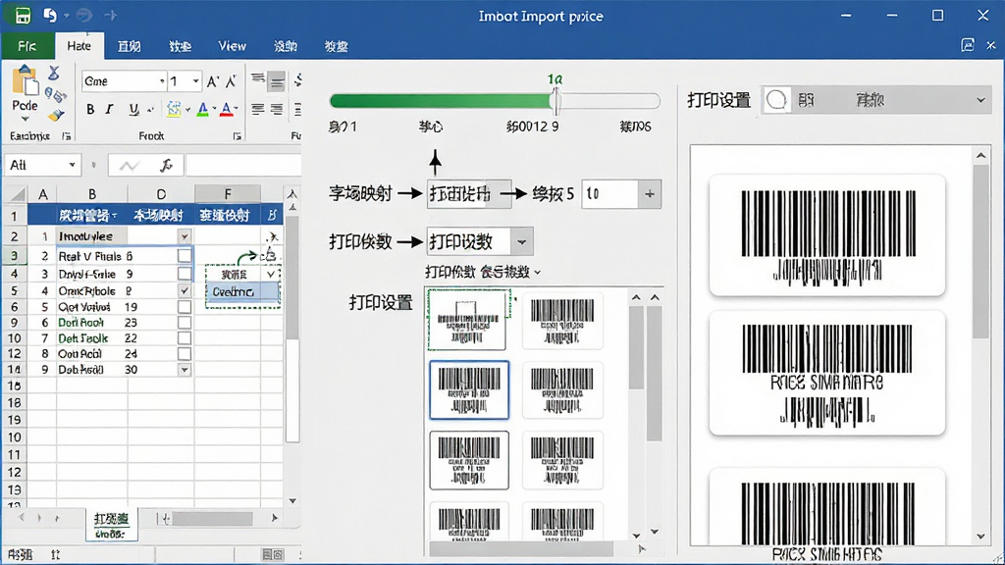Click the boxed button after 字场映射 arrow
1005x565 pixels.
tap(469, 193)
